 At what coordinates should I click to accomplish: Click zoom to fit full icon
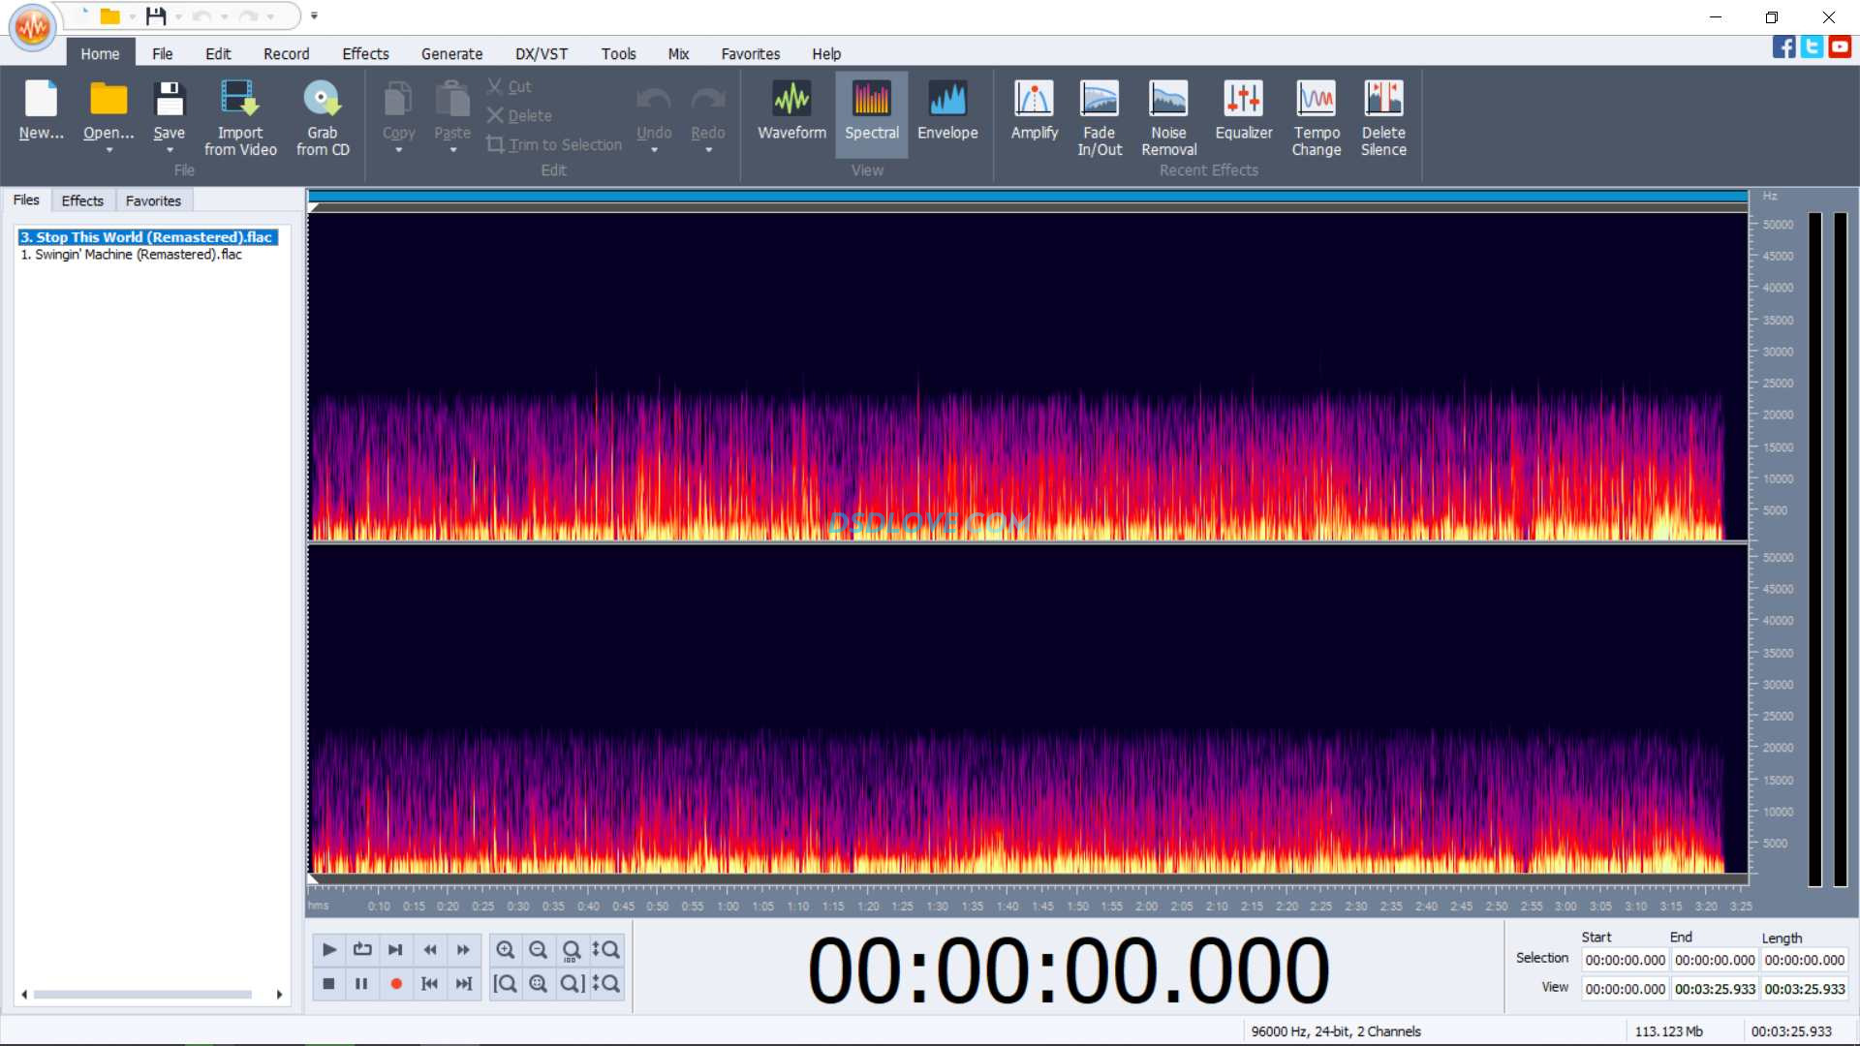pos(538,983)
